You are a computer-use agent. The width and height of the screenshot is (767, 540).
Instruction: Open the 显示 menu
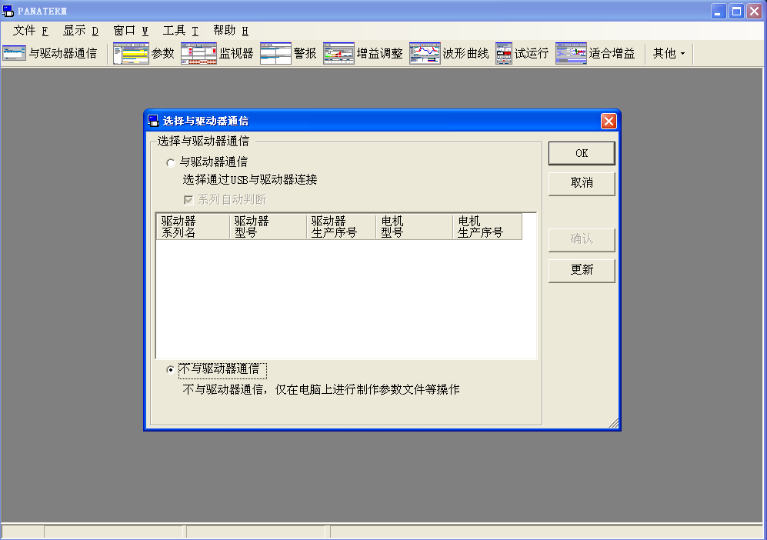(x=81, y=31)
